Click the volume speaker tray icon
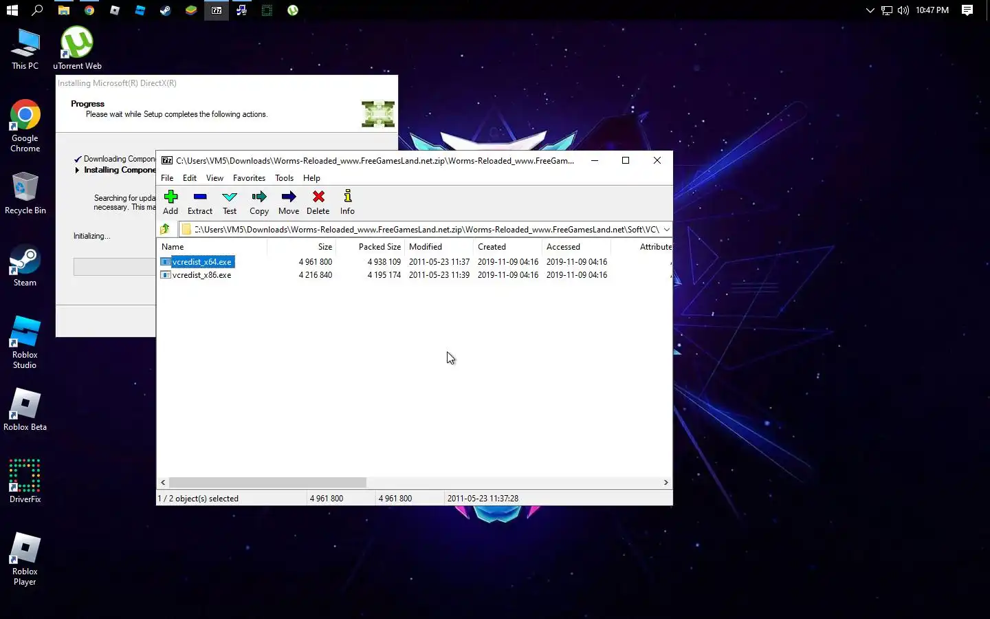 [x=903, y=10]
